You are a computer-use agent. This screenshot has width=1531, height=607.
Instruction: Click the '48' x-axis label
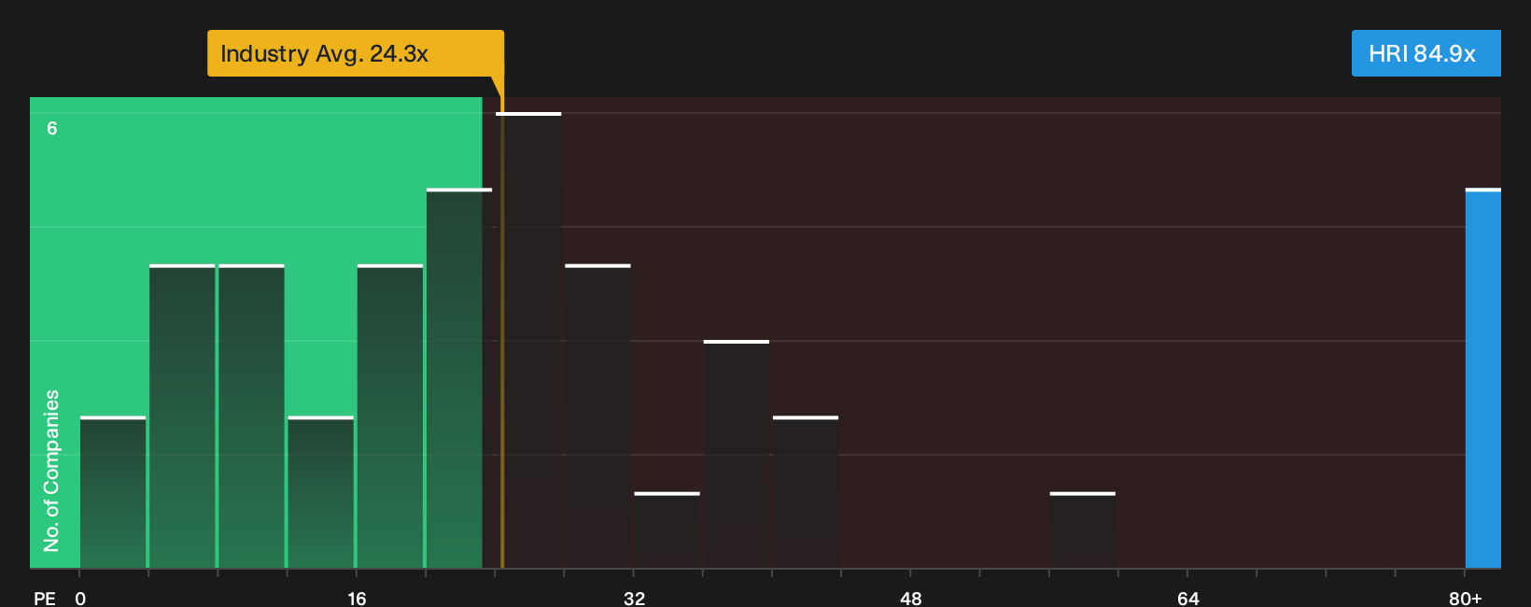click(911, 598)
